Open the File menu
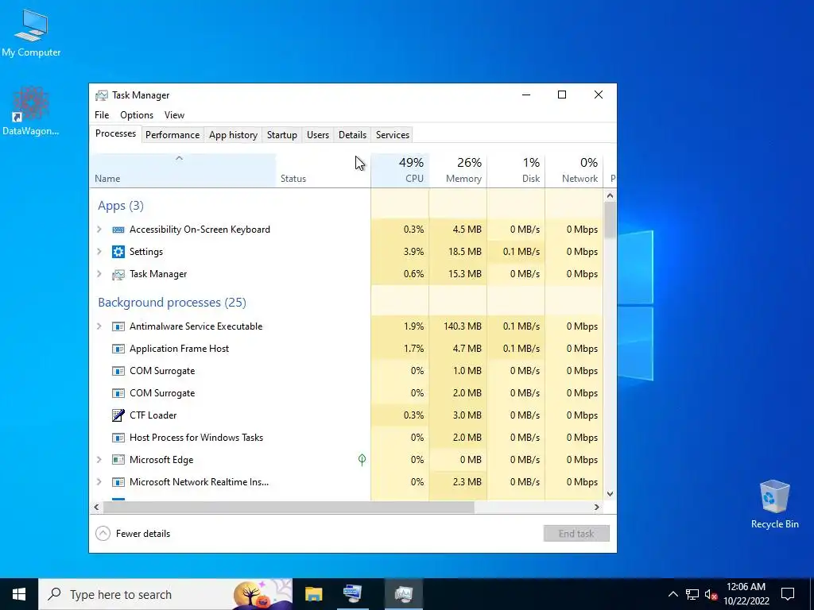 (x=102, y=115)
